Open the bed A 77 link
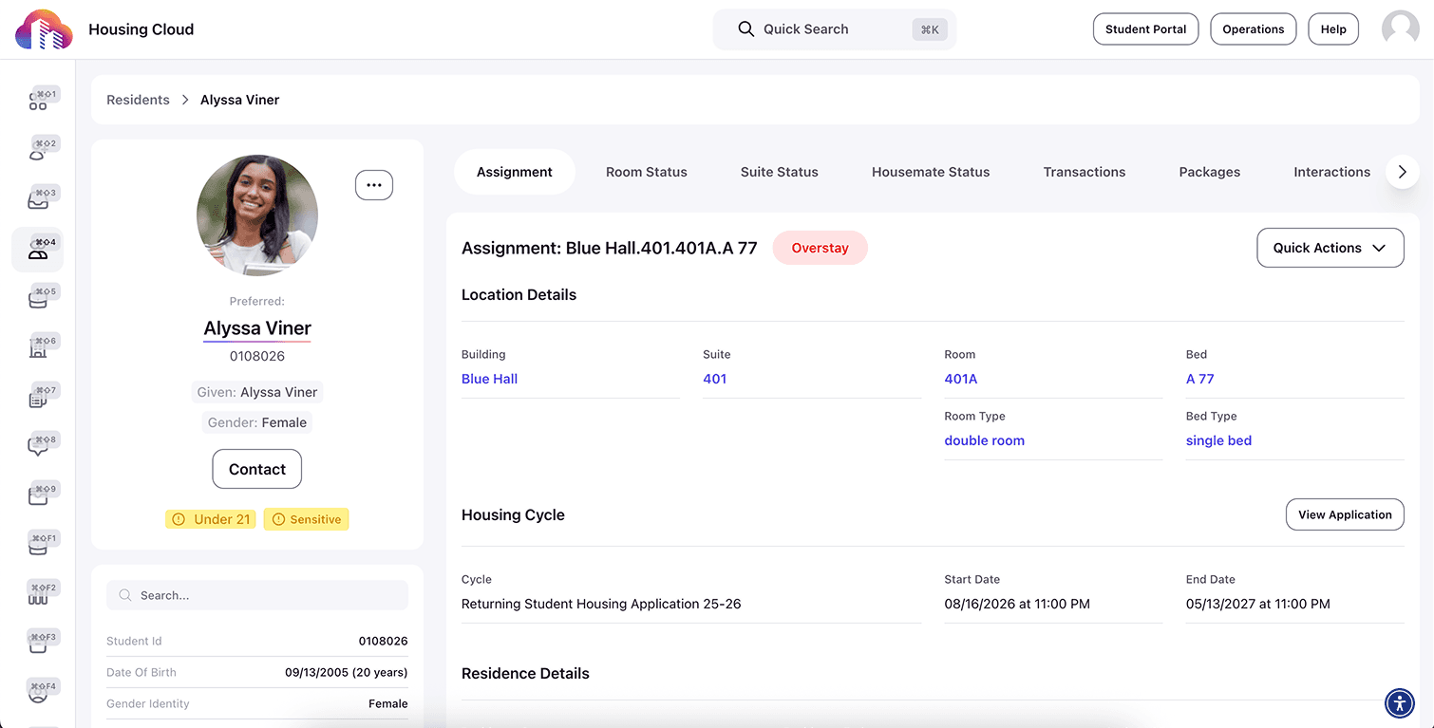The image size is (1434, 728). [x=1200, y=379]
